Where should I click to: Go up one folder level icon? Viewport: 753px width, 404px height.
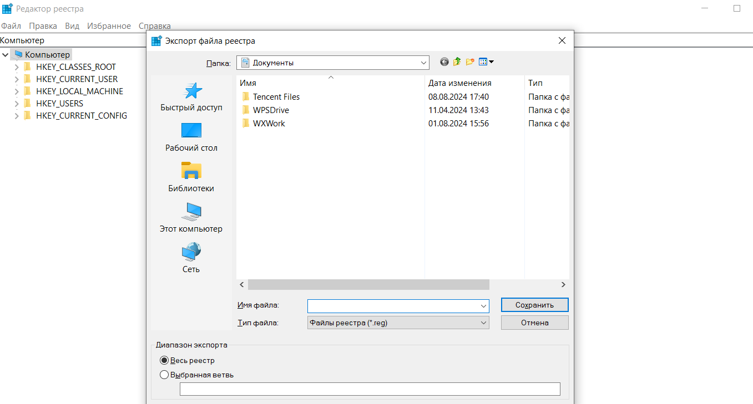(x=457, y=62)
